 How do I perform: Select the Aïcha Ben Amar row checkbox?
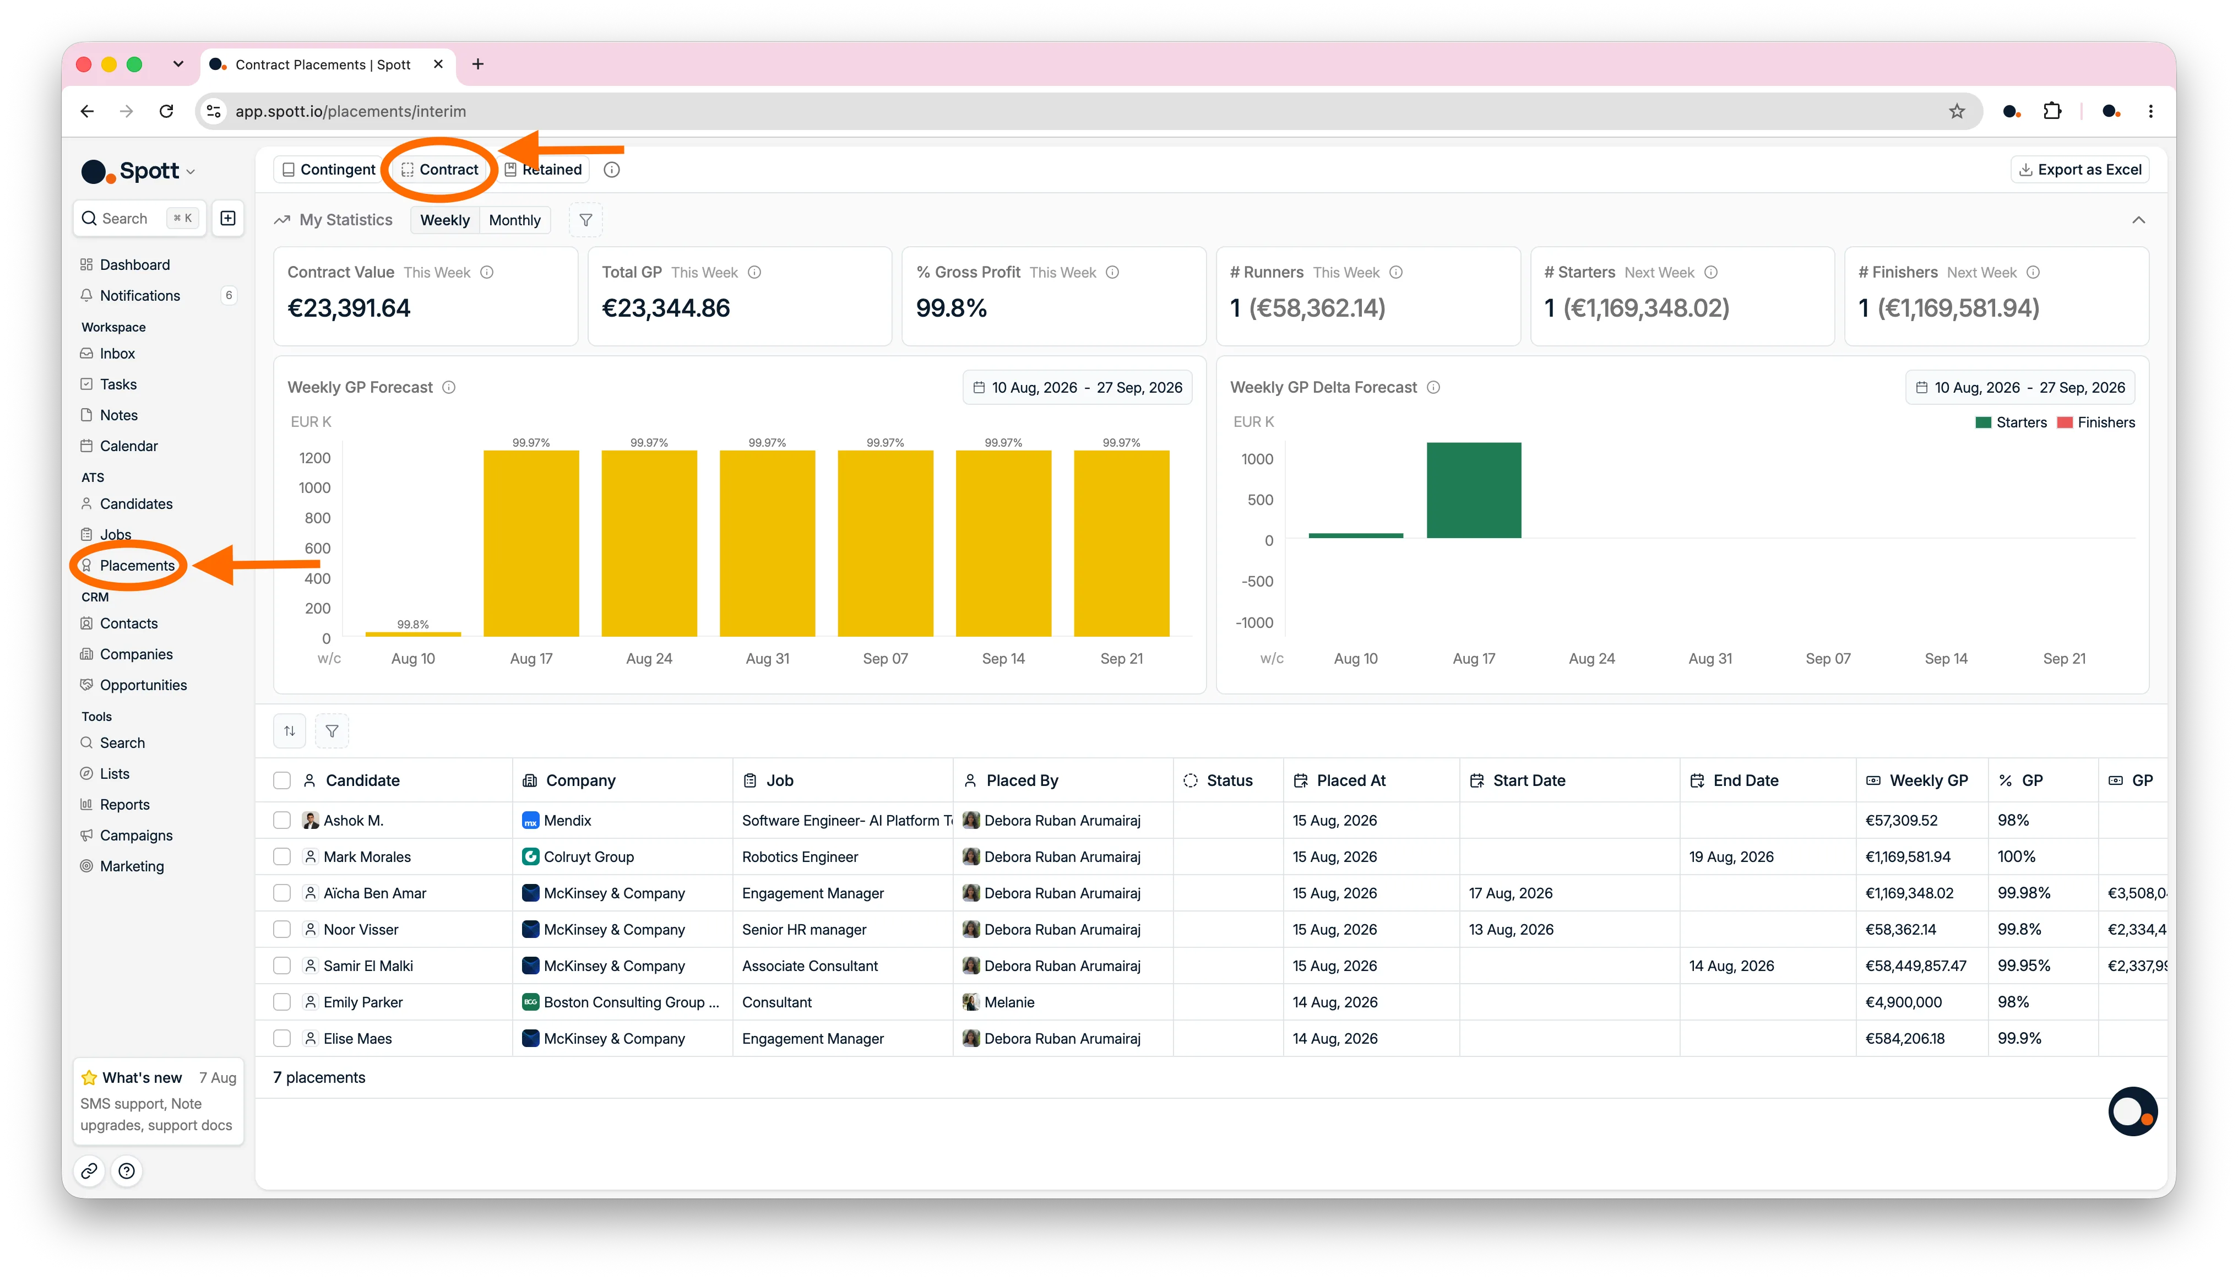click(282, 893)
